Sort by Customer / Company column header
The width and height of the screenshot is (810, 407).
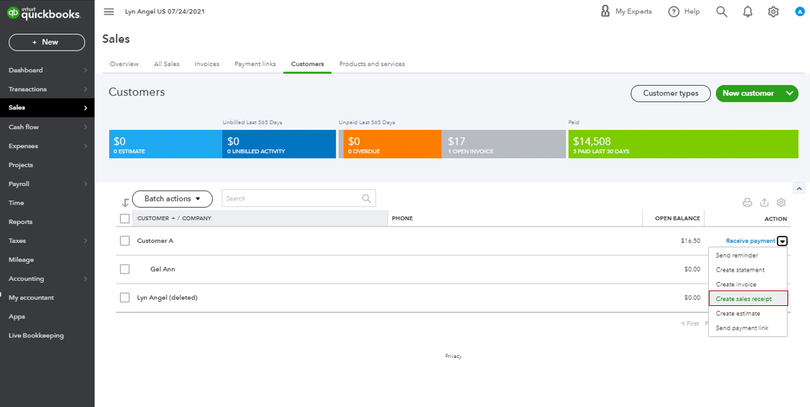174,218
